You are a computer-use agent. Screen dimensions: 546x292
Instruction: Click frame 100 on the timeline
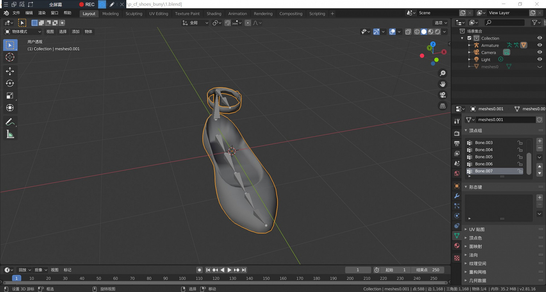(182, 278)
